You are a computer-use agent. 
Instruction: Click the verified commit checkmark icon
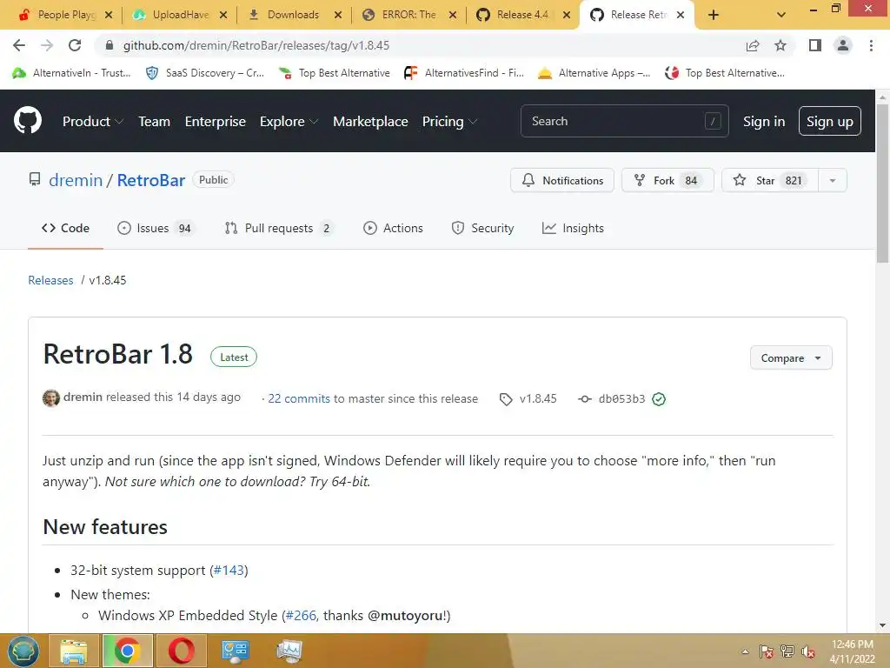[x=659, y=399]
